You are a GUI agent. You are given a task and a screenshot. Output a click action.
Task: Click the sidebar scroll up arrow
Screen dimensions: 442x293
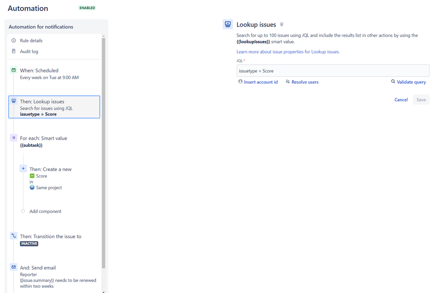pyautogui.click(x=104, y=36)
